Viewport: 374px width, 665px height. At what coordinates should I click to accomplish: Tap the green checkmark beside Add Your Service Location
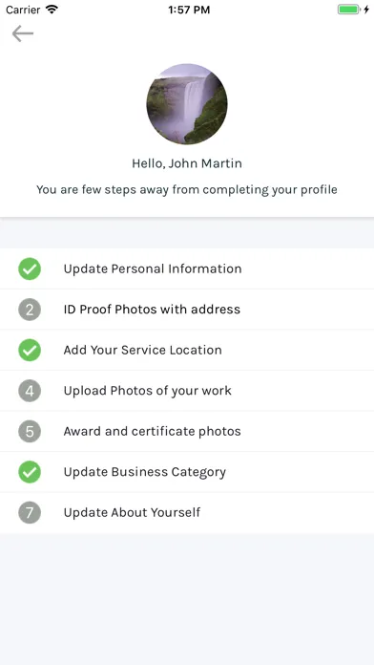click(x=30, y=351)
